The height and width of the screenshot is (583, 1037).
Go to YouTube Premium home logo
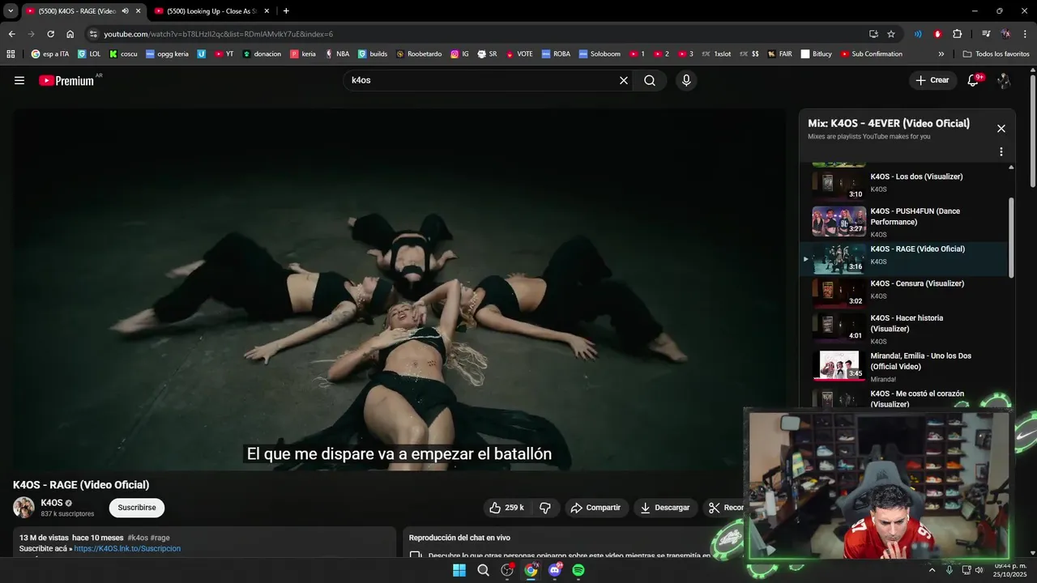tap(66, 80)
